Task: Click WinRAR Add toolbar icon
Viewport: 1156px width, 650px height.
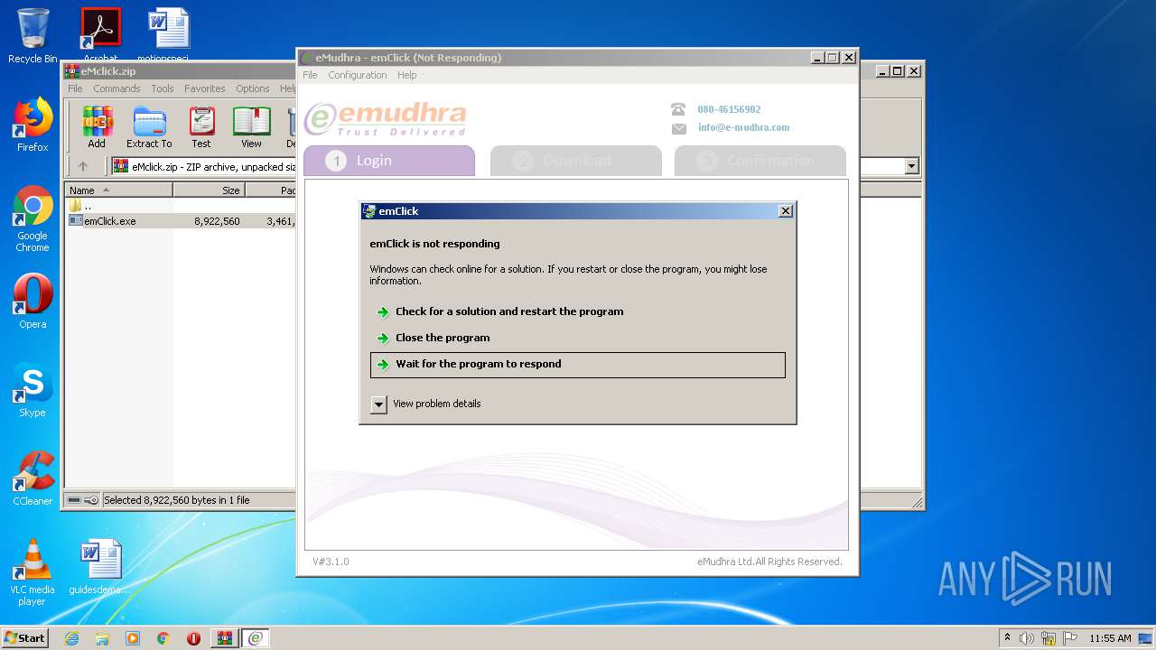Action: [x=97, y=127]
